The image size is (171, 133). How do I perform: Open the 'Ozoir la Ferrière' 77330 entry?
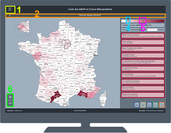click(x=143, y=88)
